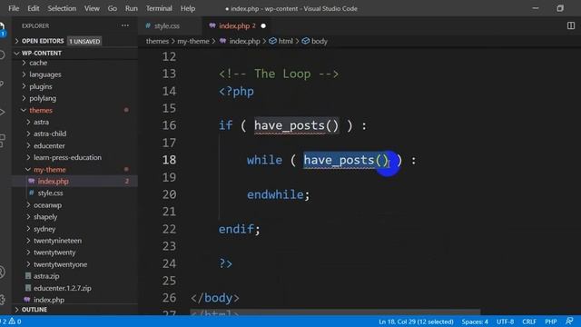
Task: Open the Accounts icon
Action: (2, 272)
